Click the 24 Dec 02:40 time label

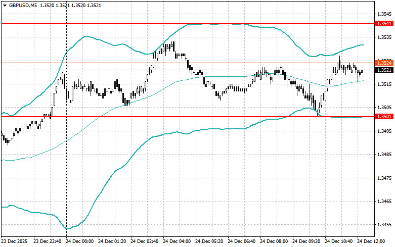pos(144,241)
